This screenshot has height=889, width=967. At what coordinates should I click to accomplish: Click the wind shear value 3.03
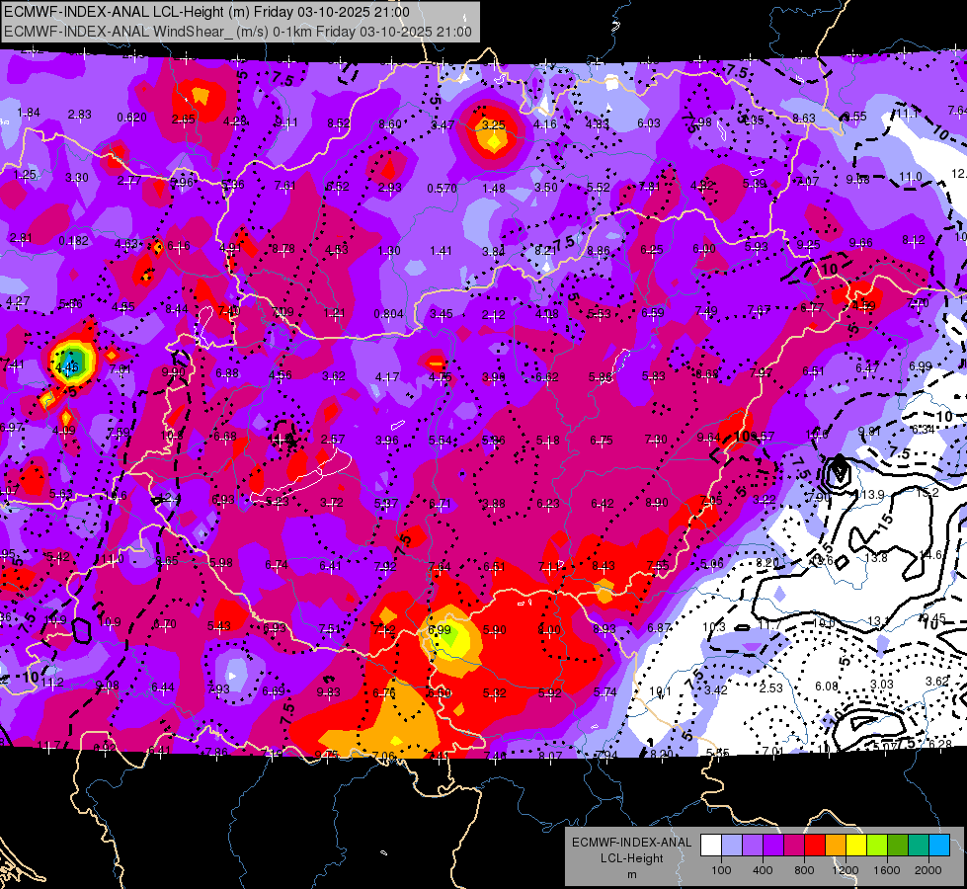coord(882,684)
